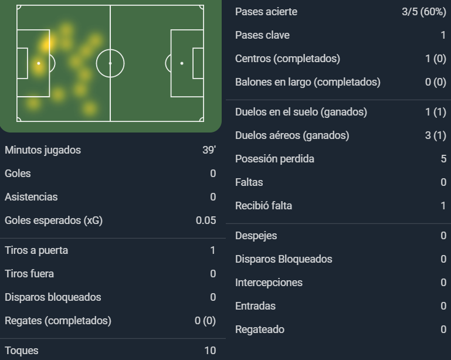Click the 3/5 (60%) pass value
Screen dimensions: 451x360
(424, 12)
